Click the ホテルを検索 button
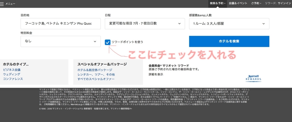292x122 pixels. 229,42
